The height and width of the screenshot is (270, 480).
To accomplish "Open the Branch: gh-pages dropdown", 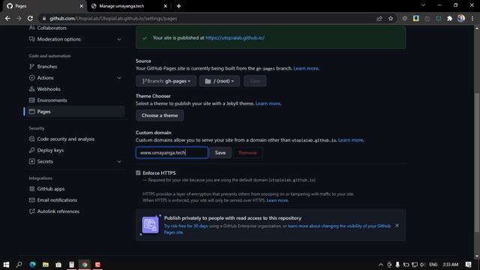I will [x=166, y=81].
